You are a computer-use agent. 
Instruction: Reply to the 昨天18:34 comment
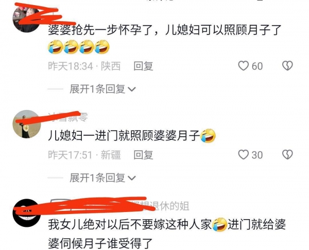pos(143,66)
